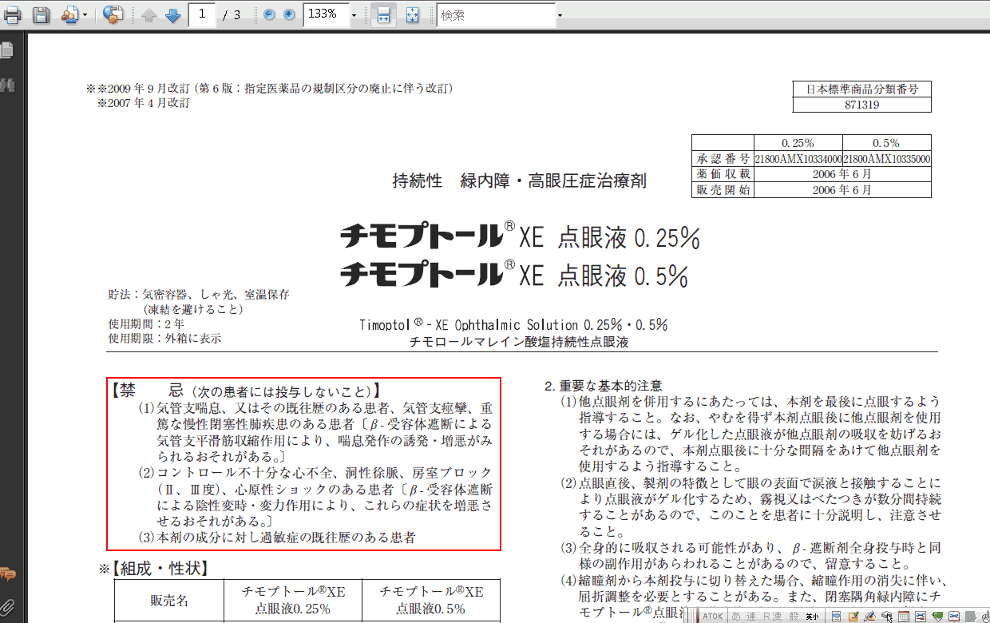Viewport: 990px width, 623px height.
Task: Open the Pages panel in left sidebar
Action: (x=7, y=50)
